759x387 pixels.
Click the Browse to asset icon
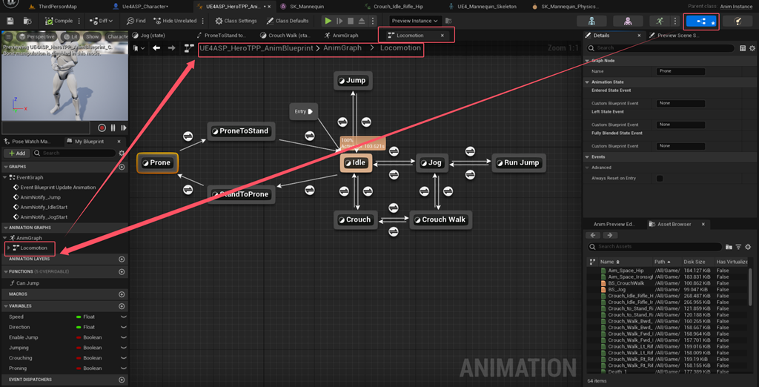click(27, 21)
